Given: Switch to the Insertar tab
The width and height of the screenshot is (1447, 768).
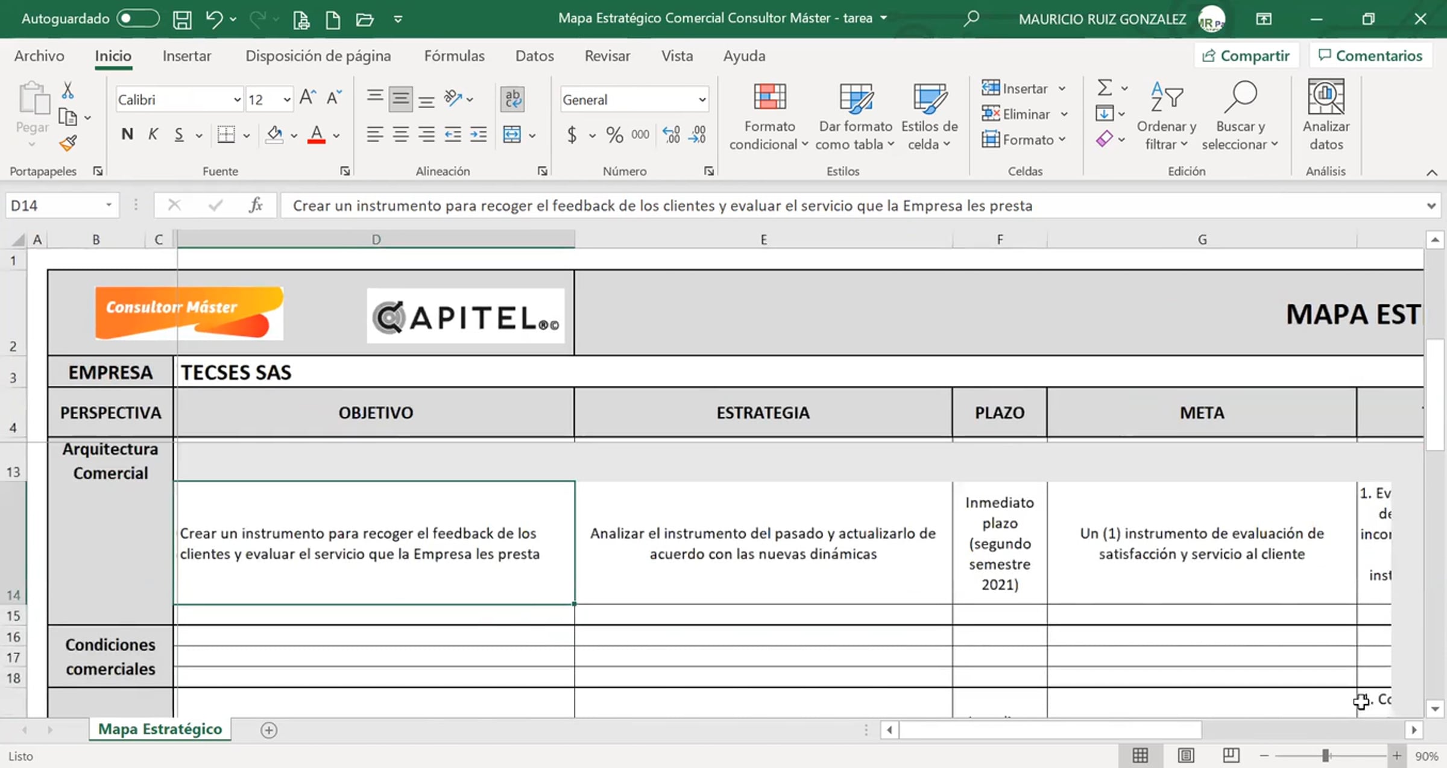Looking at the screenshot, I should click(187, 55).
